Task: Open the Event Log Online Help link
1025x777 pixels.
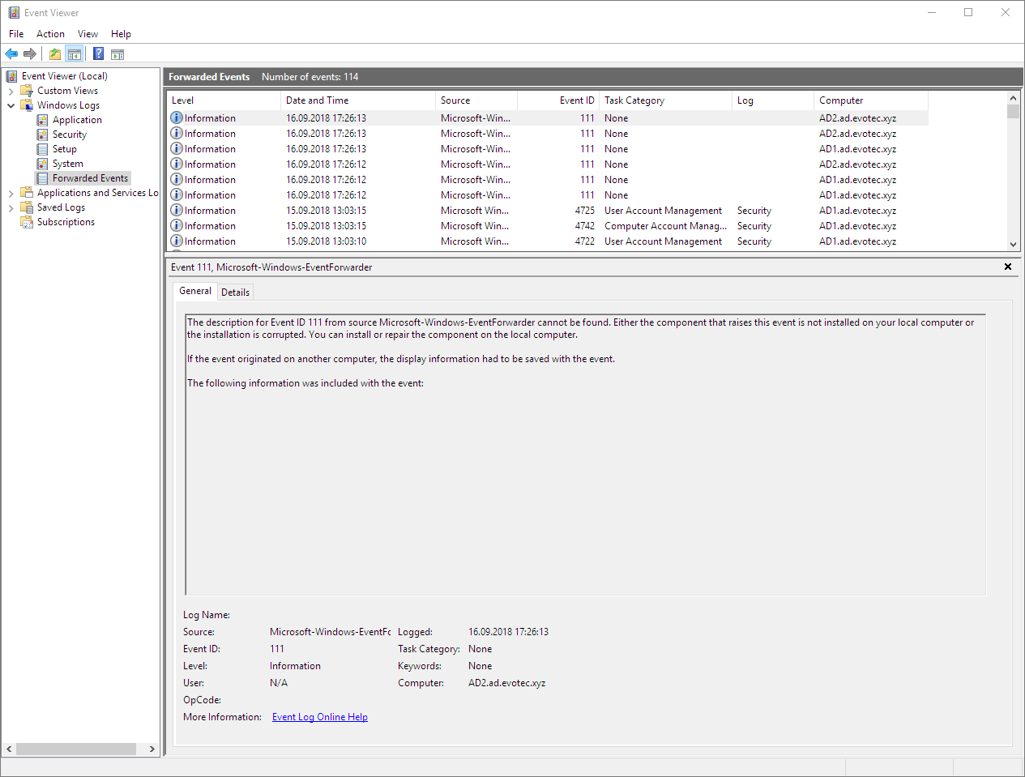Action: pos(319,717)
